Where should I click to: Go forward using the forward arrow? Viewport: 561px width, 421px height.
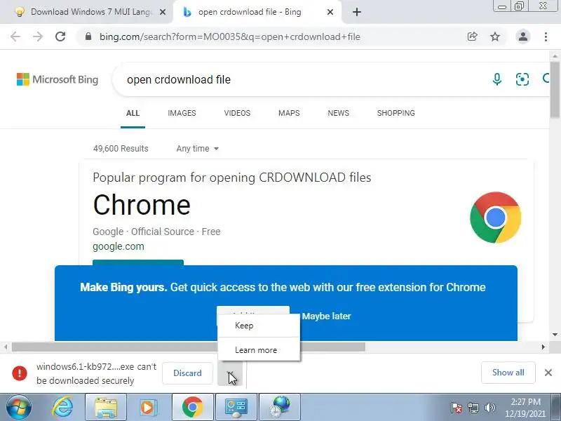[x=38, y=36]
